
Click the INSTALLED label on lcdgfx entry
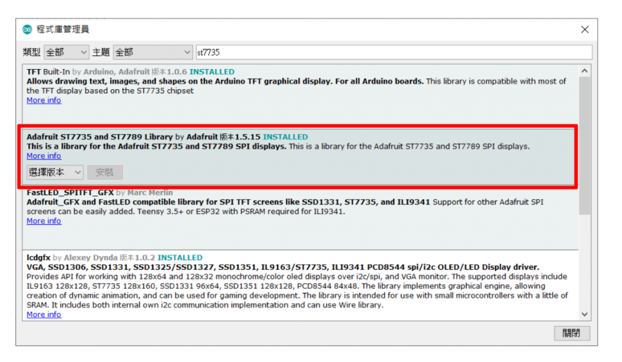[x=180, y=258]
